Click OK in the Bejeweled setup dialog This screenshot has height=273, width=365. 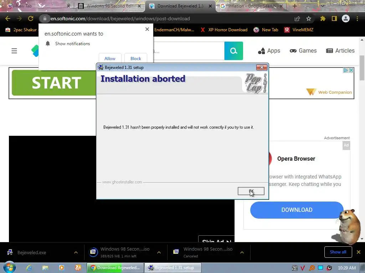[x=251, y=191]
